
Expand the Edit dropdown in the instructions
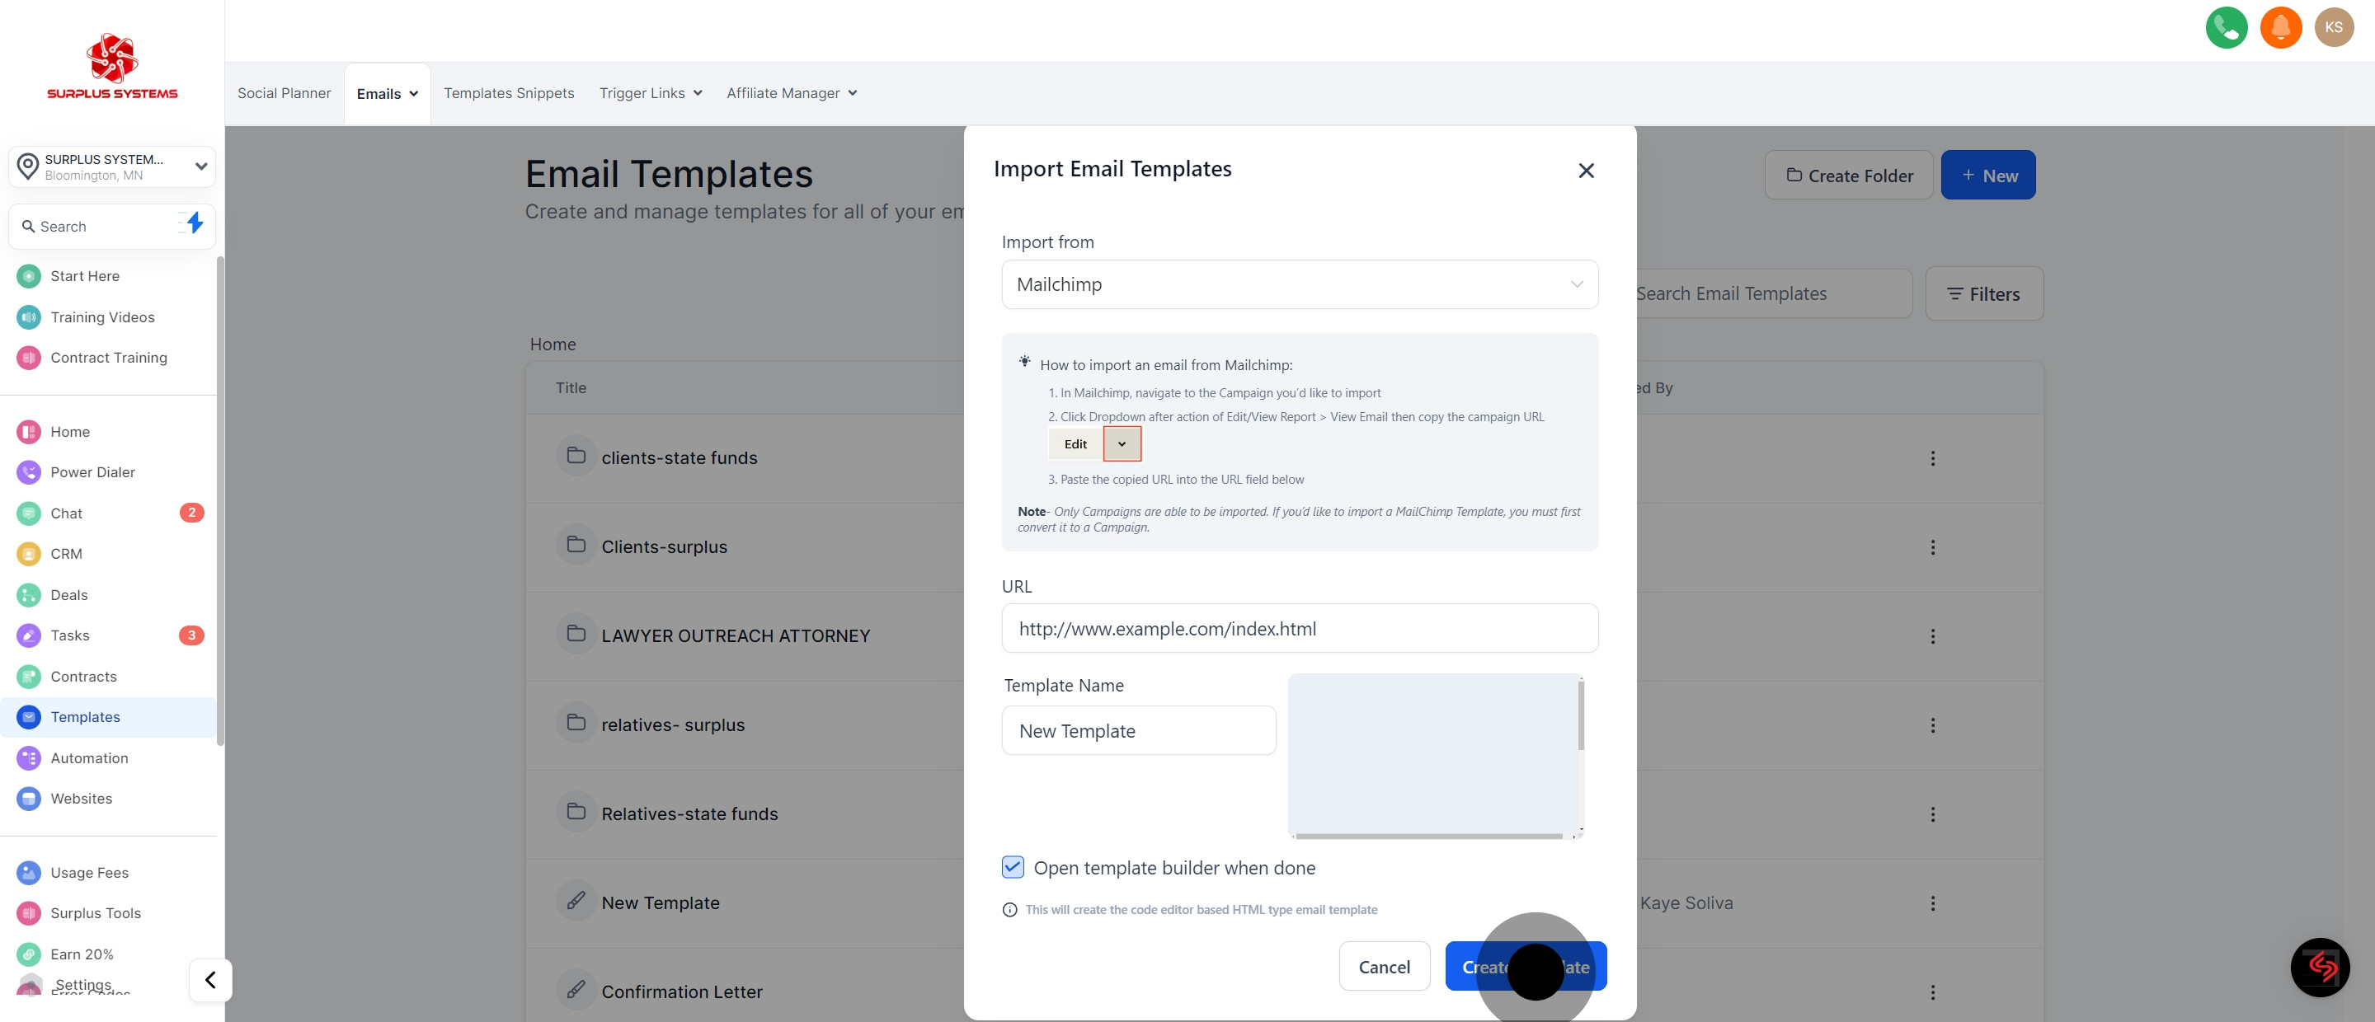[x=1122, y=443]
